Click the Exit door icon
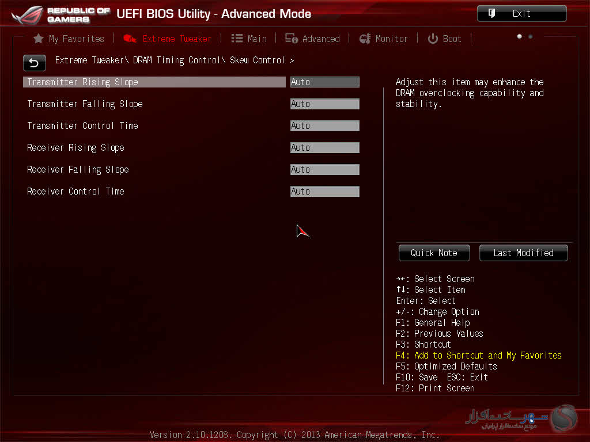This screenshot has width=590, height=442. tap(492, 13)
